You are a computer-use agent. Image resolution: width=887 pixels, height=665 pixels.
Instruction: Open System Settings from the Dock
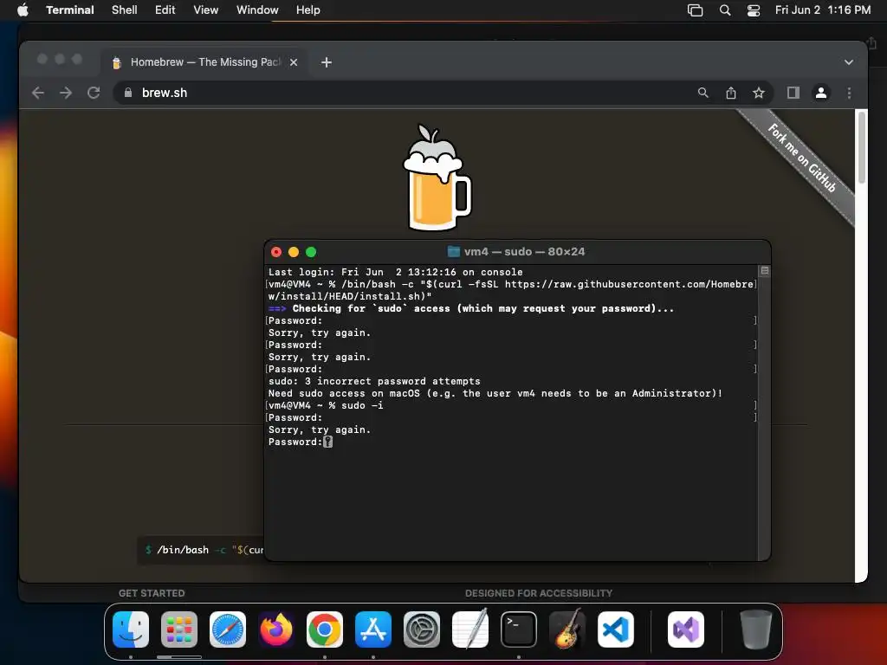[x=422, y=629]
